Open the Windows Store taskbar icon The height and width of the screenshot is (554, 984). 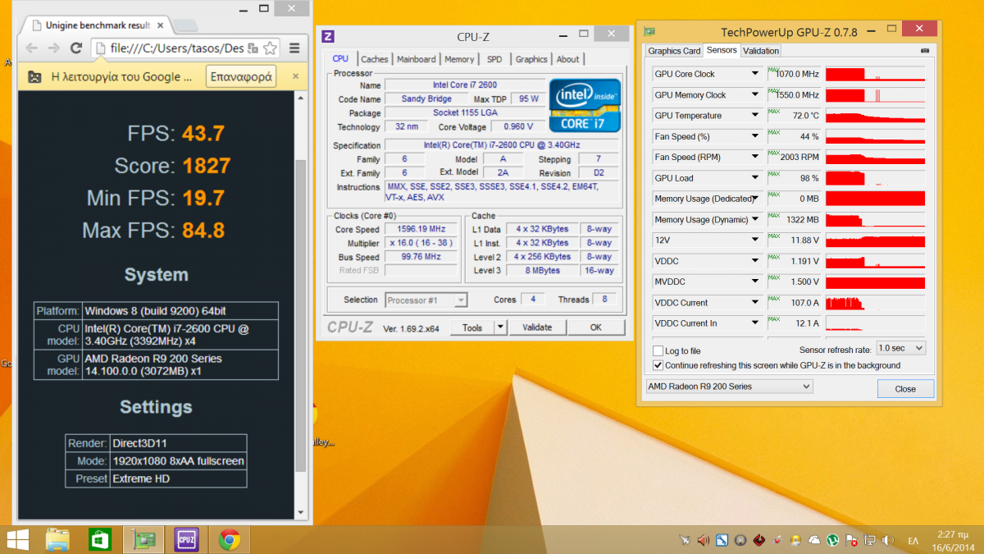pos(100,539)
